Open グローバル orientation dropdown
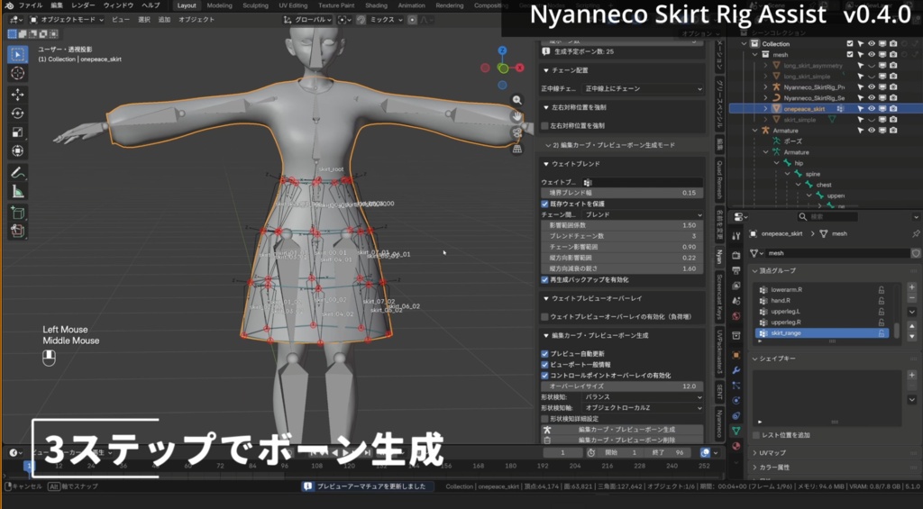This screenshot has height=509, width=923. [x=306, y=20]
